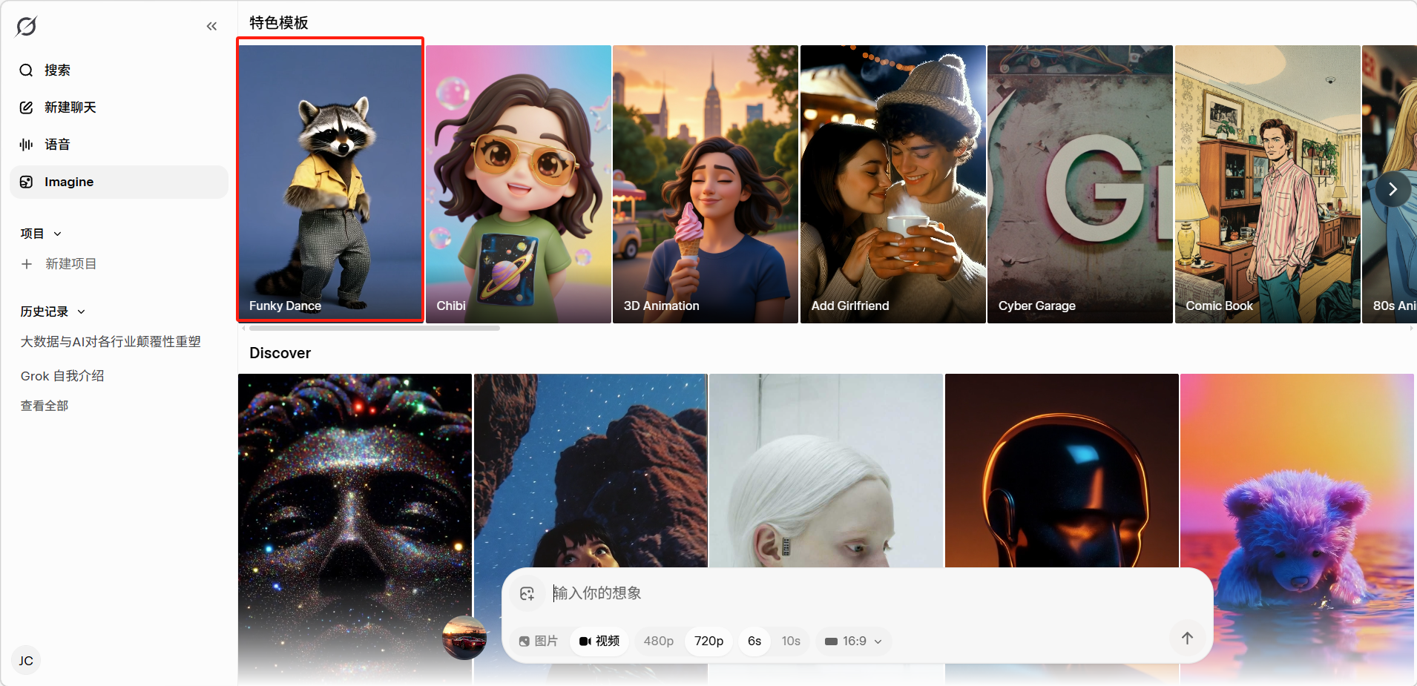1417x686 pixels.
Task: Switch generation mode to 图片
Action: click(539, 641)
